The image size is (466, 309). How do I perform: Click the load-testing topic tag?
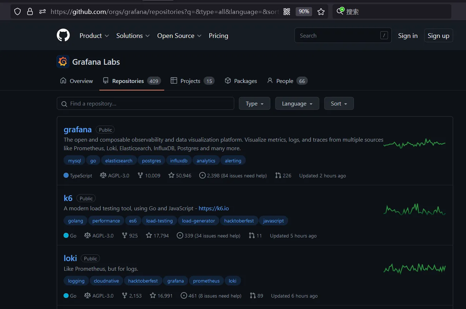coord(160,221)
